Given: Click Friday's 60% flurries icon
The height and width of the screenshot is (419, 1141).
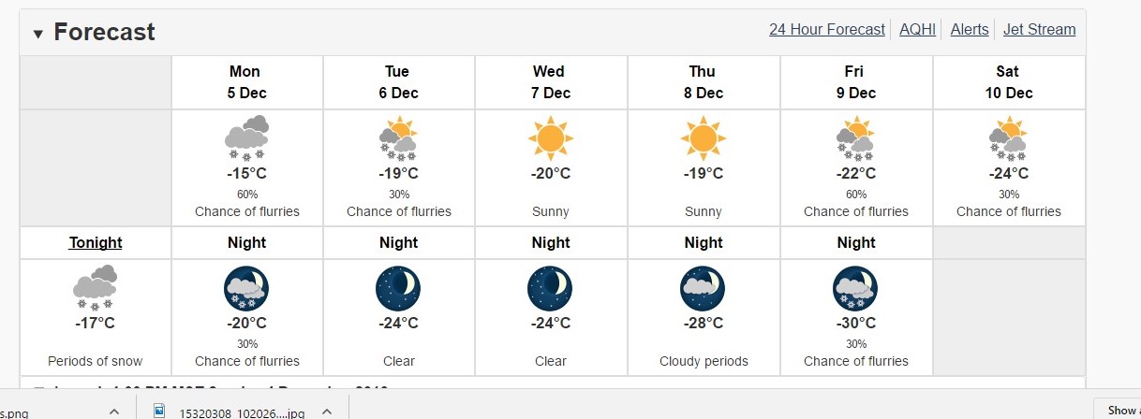Looking at the screenshot, I should click(x=855, y=137).
